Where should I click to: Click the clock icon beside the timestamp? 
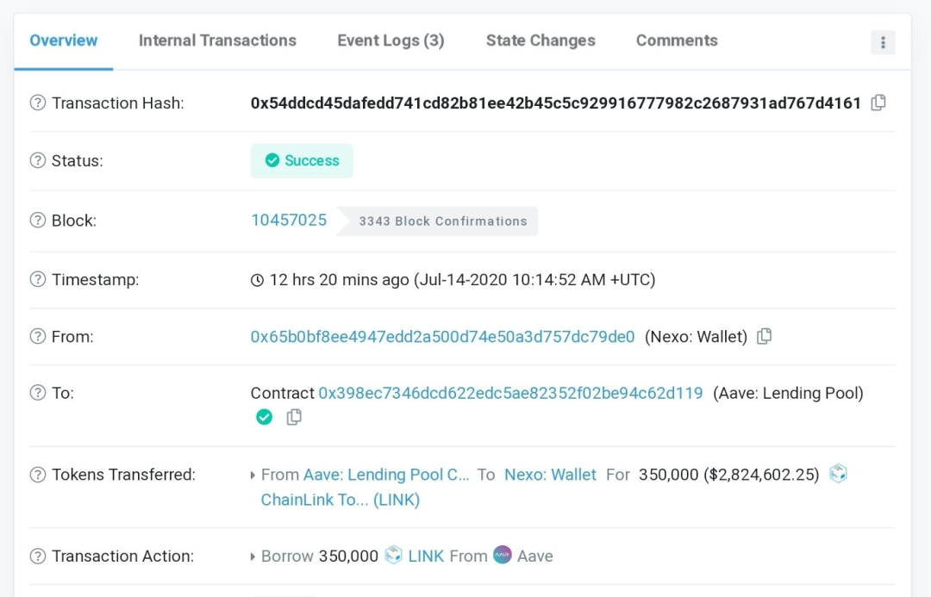pyautogui.click(x=256, y=279)
